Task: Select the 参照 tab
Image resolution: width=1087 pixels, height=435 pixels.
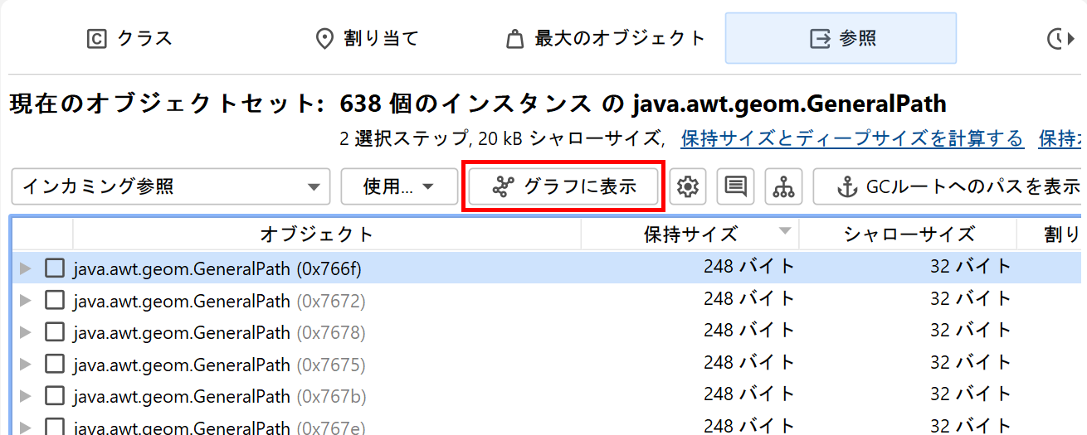Action: point(841,38)
